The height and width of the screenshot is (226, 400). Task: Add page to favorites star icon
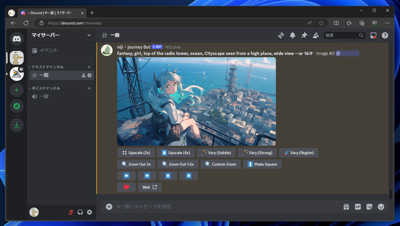click(321, 23)
